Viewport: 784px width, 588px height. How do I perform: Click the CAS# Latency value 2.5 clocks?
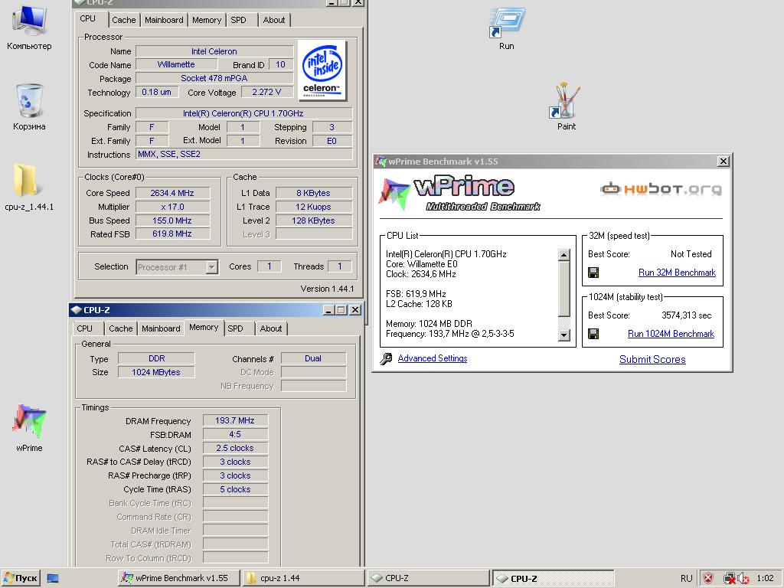[x=235, y=448]
